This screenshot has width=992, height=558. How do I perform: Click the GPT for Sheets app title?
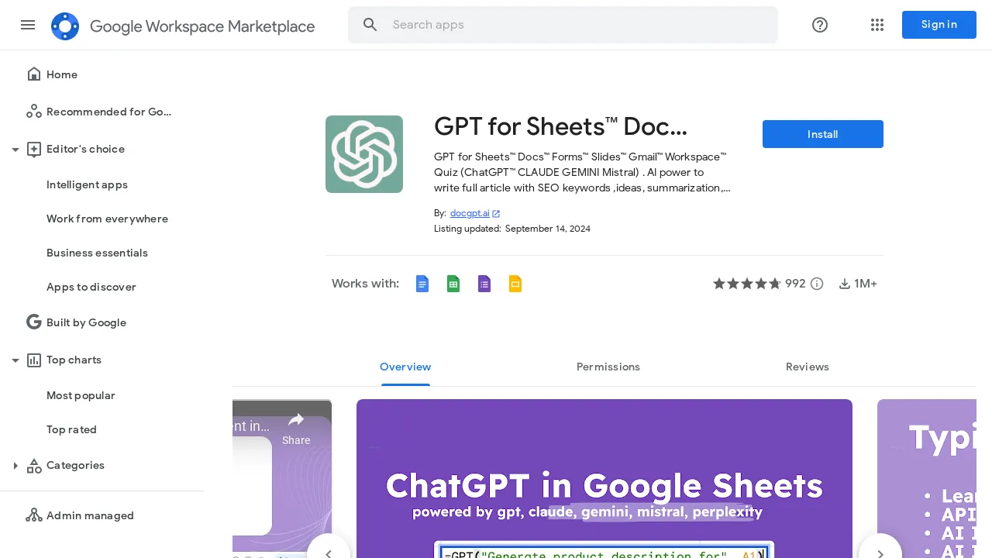[560, 126]
